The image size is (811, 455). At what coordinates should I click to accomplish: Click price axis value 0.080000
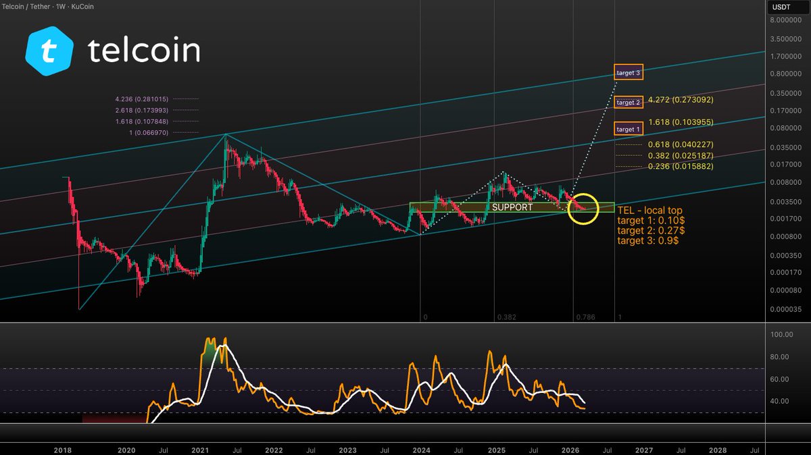785,128
